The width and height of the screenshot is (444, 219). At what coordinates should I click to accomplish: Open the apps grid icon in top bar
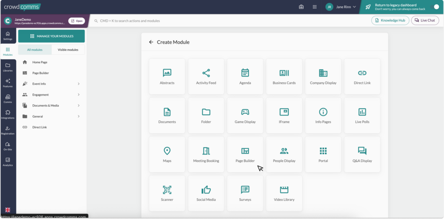coord(315,7)
